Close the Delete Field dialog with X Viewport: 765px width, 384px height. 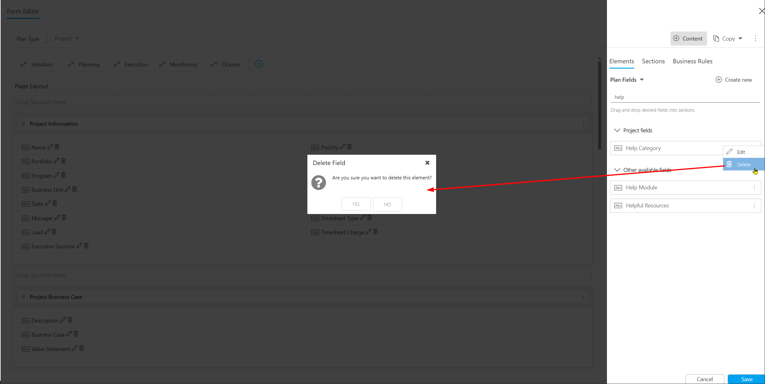pos(427,163)
